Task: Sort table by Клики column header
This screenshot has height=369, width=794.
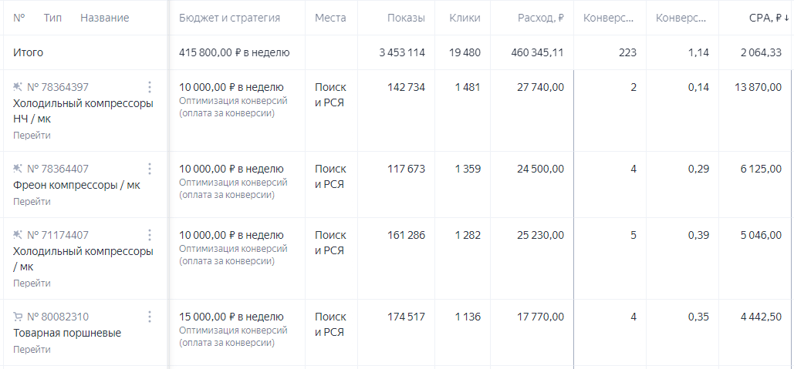Action: pos(465,18)
